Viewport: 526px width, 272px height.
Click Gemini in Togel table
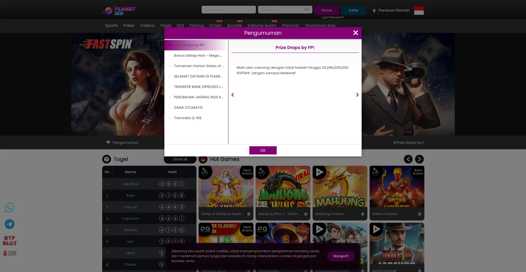[x=130, y=230]
